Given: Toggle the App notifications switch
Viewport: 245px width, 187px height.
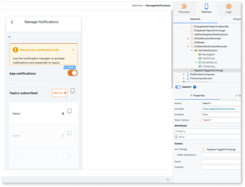Looking at the screenshot, I should [73, 73].
